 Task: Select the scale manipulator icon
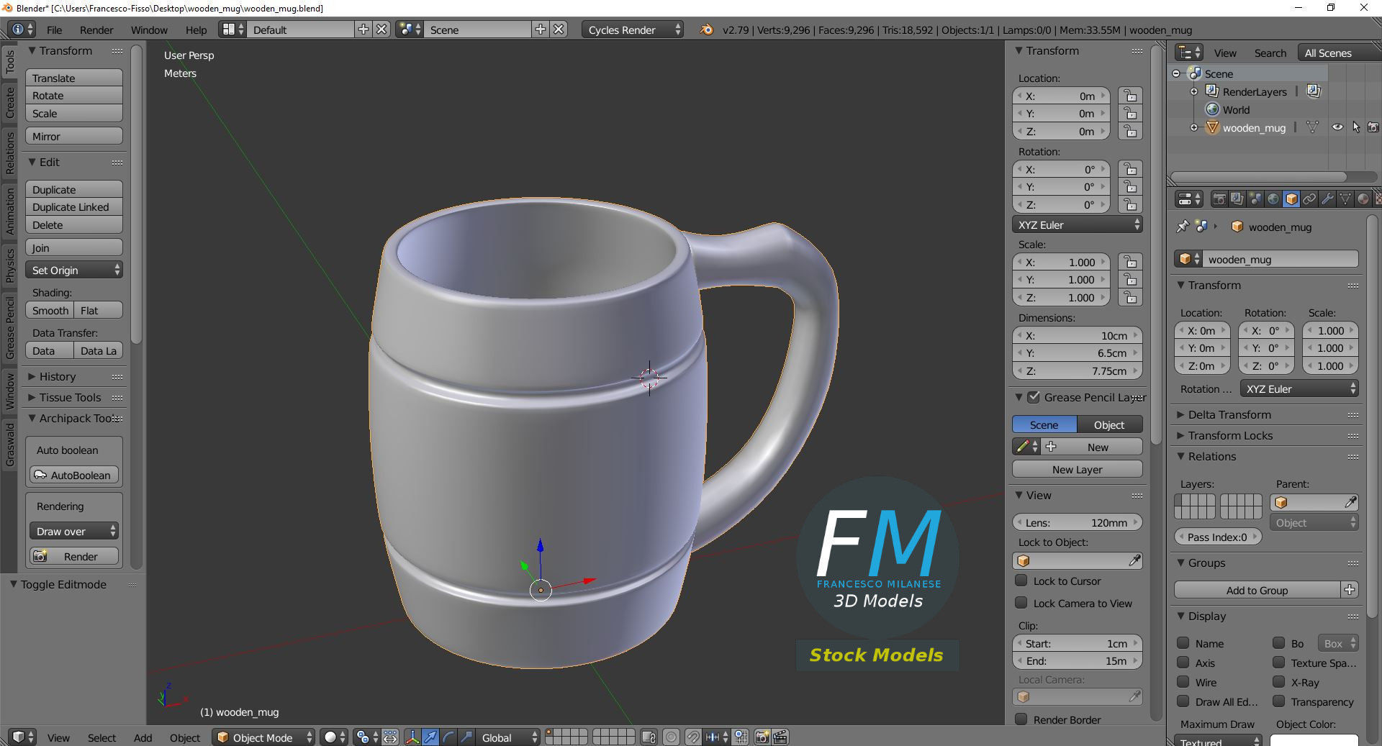(466, 737)
